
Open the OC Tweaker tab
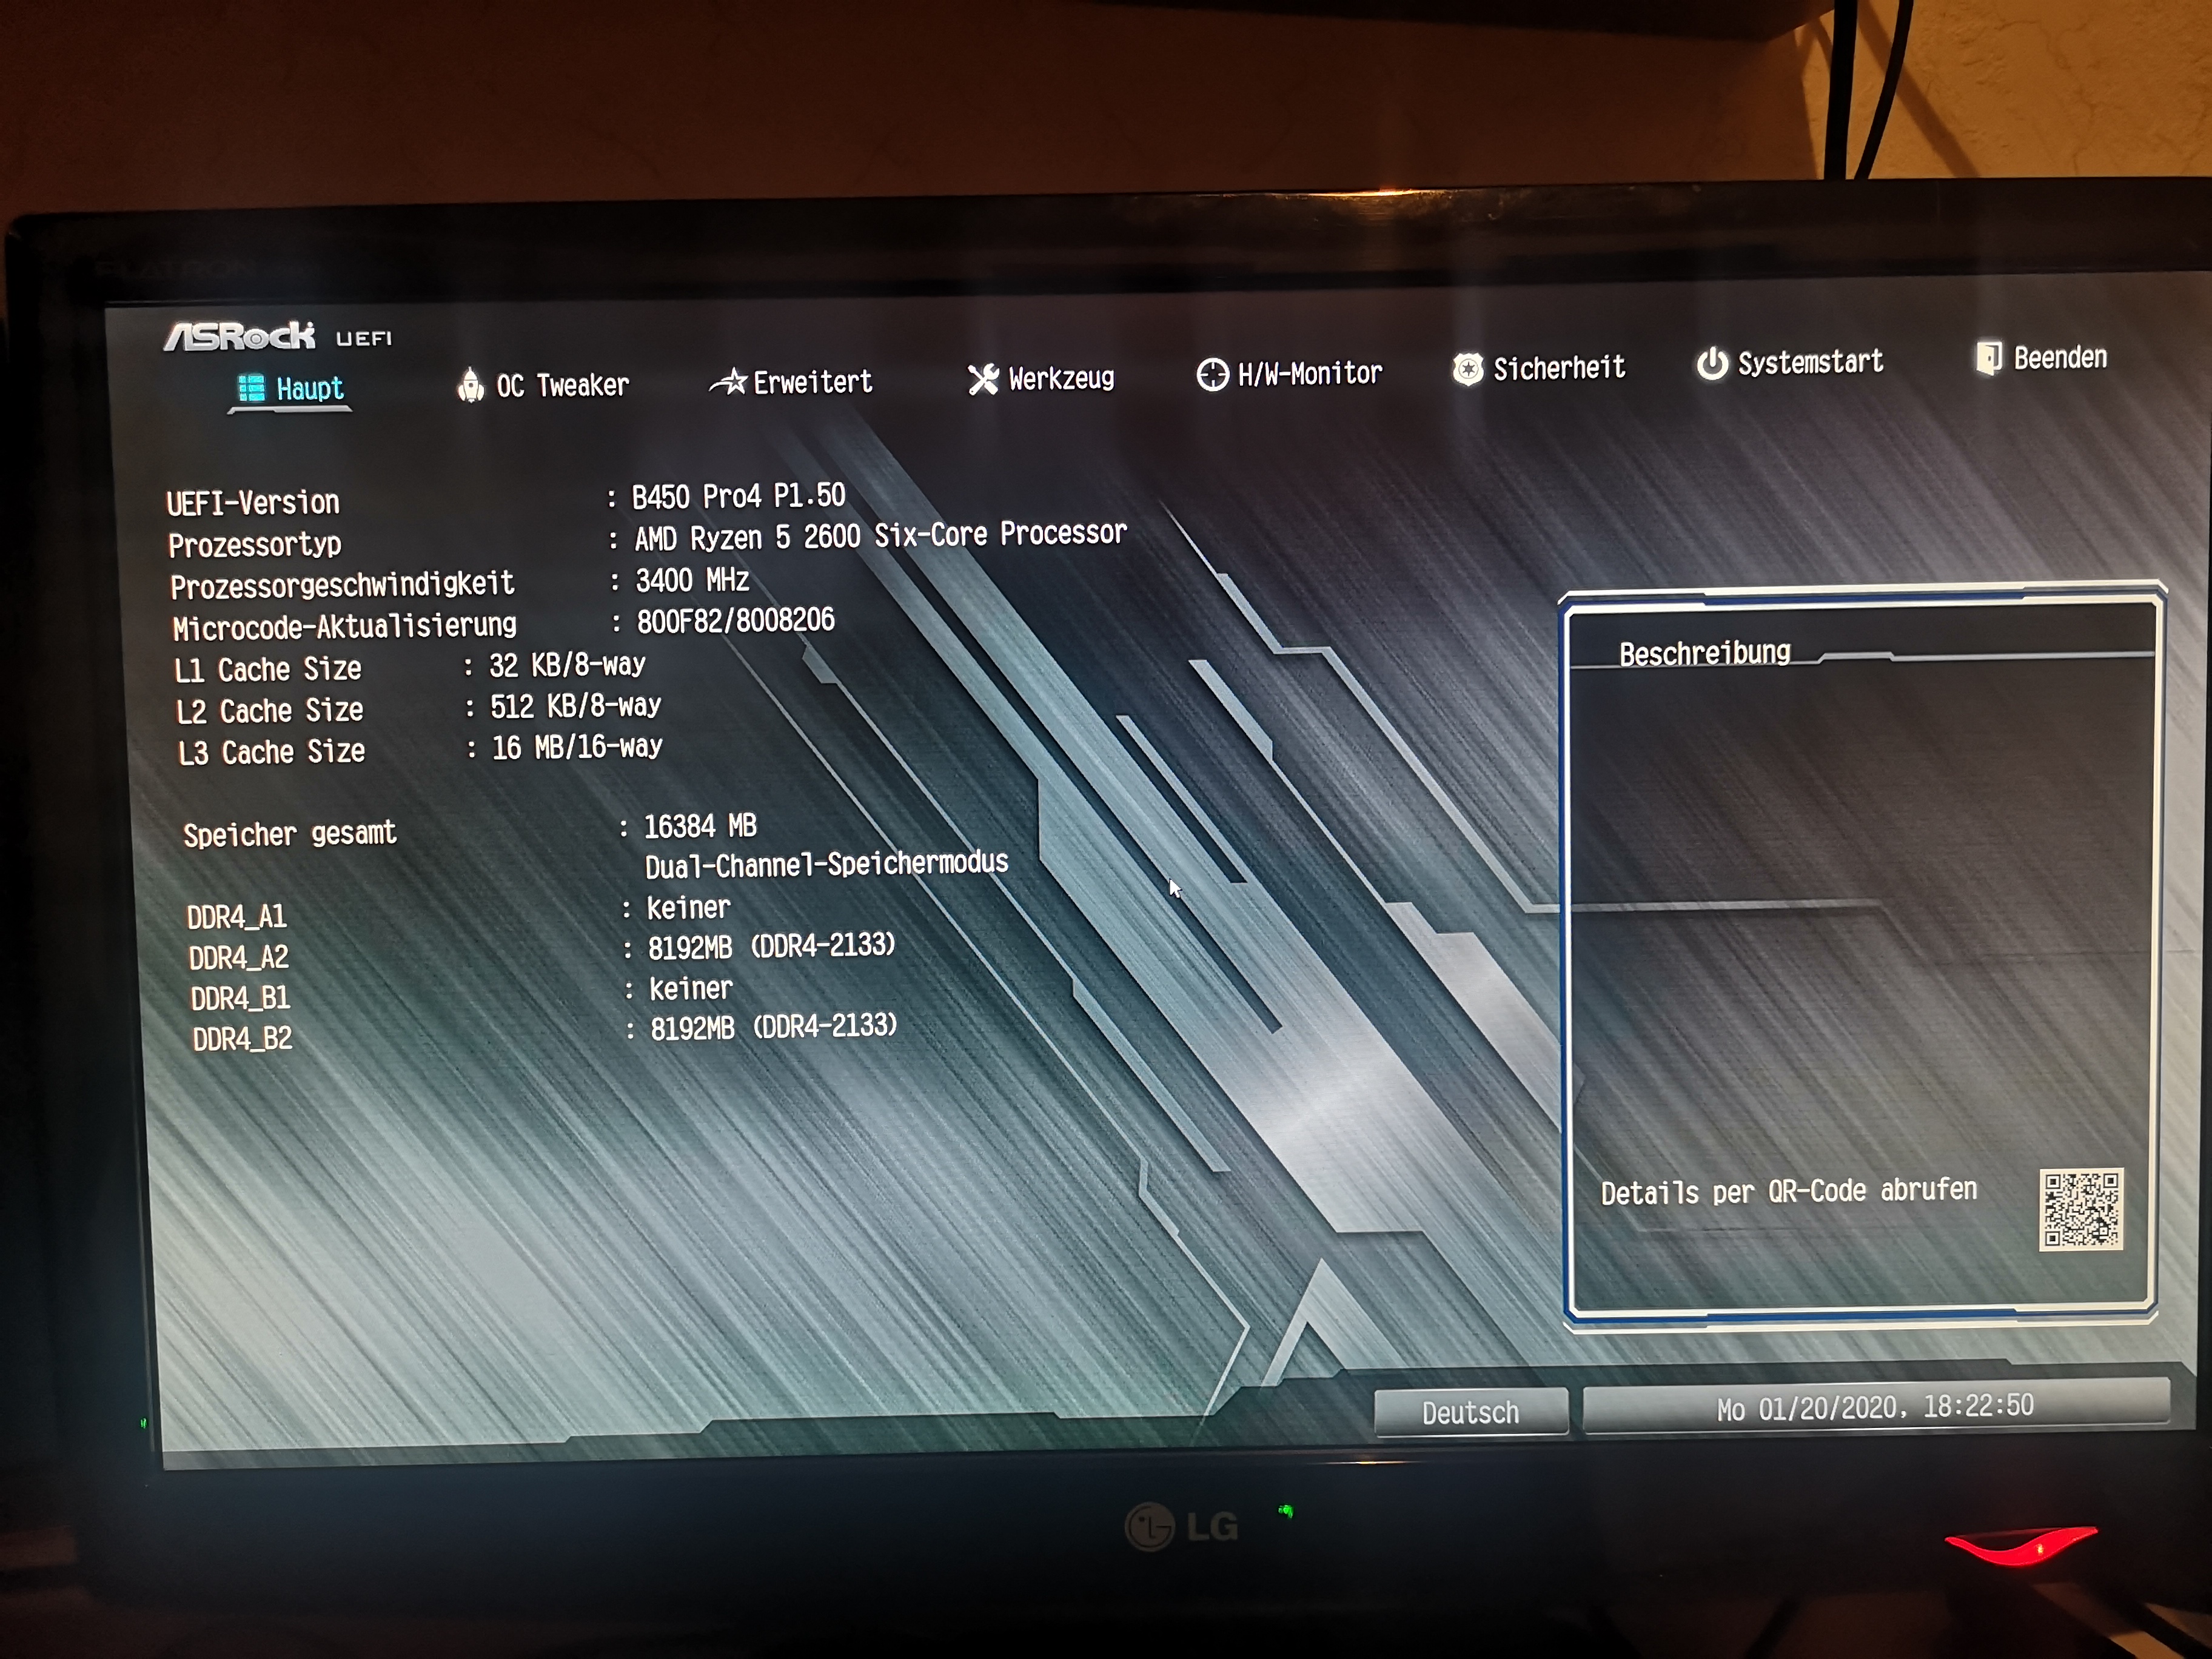pyautogui.click(x=562, y=385)
